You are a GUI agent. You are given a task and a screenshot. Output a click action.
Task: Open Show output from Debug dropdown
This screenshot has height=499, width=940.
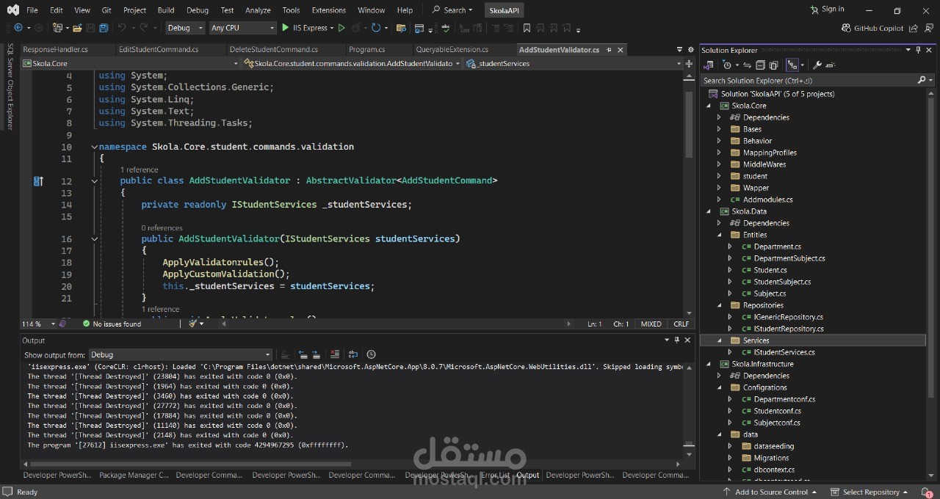181,354
